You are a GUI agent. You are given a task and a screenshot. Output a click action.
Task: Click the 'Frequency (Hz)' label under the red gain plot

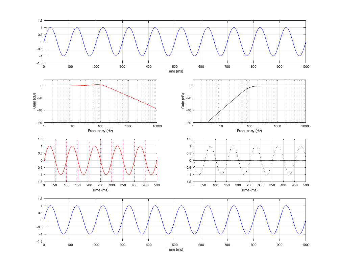[x=100, y=131]
